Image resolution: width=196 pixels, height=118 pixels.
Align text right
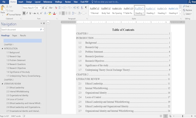66,13
